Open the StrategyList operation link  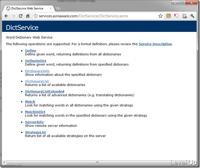tap(35, 132)
